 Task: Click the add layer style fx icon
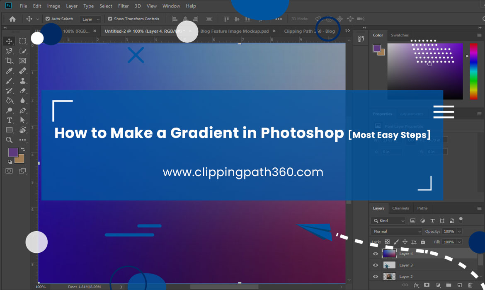pyautogui.click(x=416, y=285)
